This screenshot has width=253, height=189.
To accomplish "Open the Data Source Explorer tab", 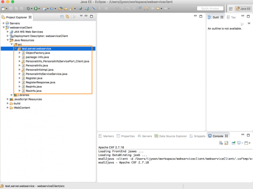I will pos(171,136).
